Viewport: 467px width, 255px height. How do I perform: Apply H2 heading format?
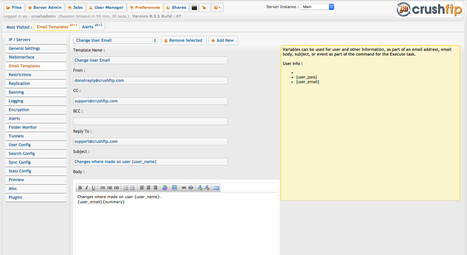[x=110, y=188]
